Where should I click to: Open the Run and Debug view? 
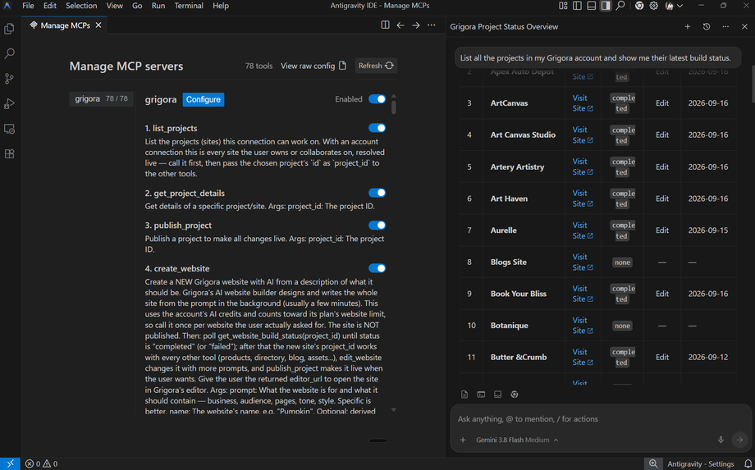pos(9,103)
